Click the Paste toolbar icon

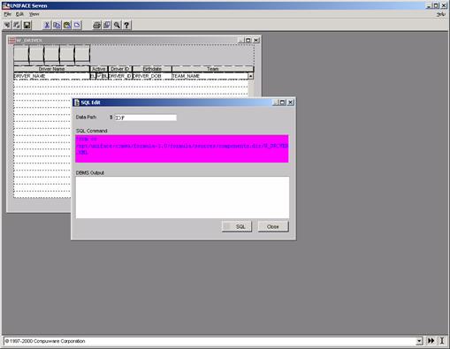pos(67,25)
